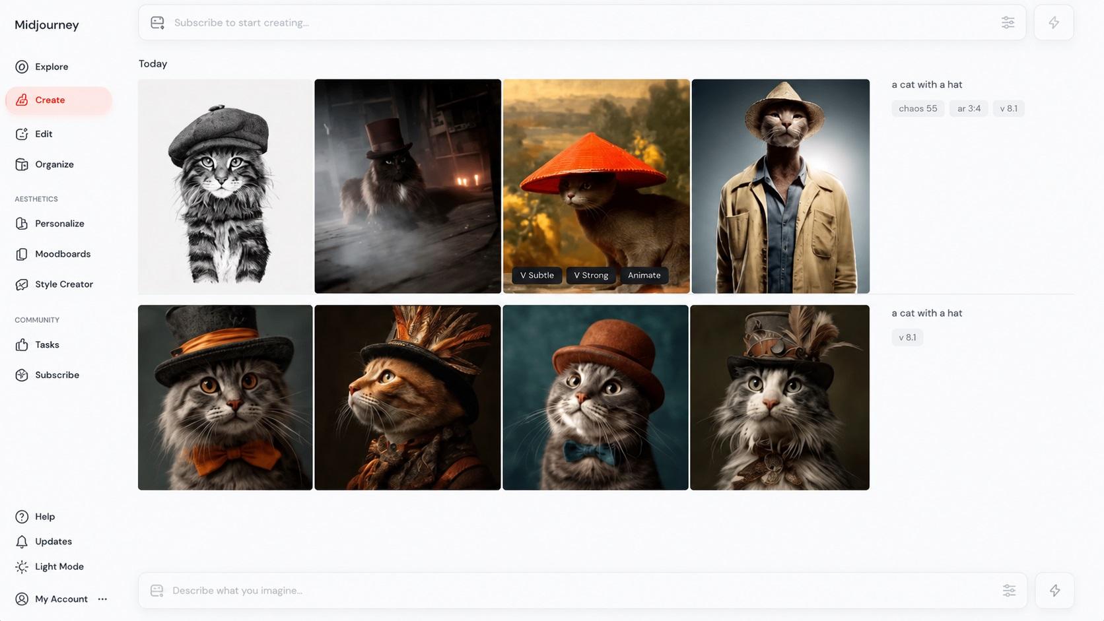Open the Edit menu label
Image resolution: width=1104 pixels, height=621 pixels.
44,134
